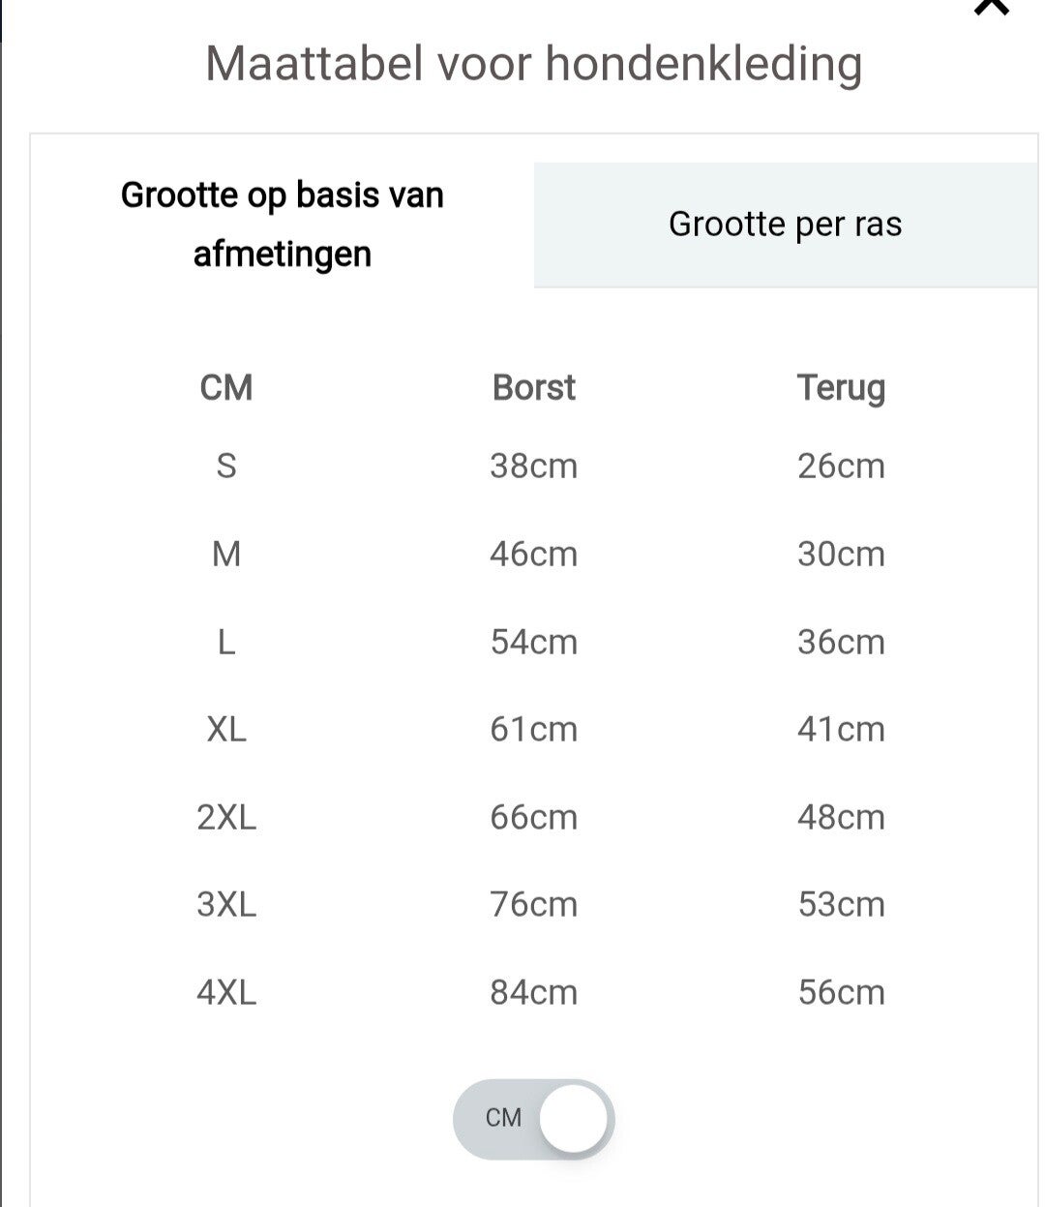This screenshot has height=1207, width=1045.
Task: Select the 'Grootte op basis van afmetingen' tab
Action: coord(282,225)
